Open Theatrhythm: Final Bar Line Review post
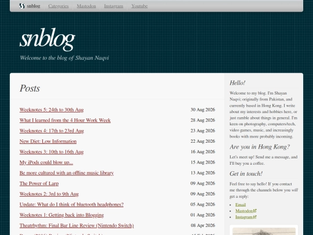313x235 pixels. pos(77,225)
